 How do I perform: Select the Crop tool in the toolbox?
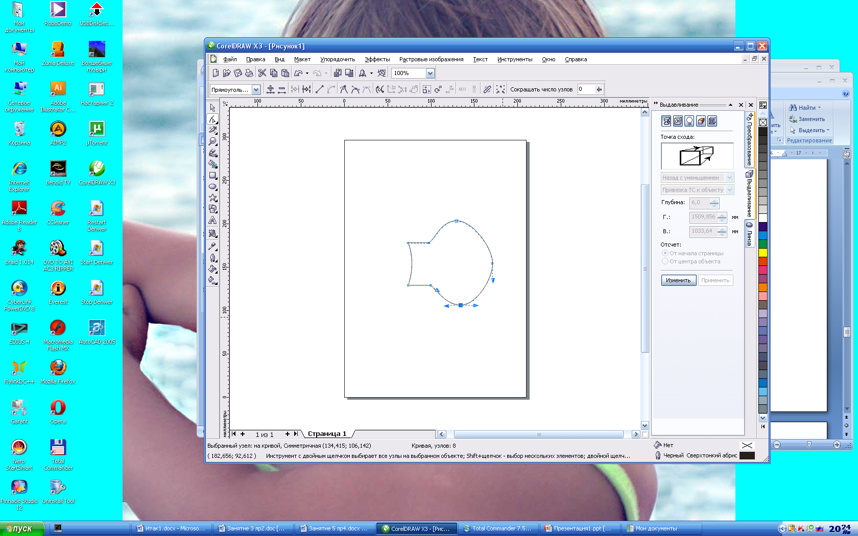coord(213,130)
